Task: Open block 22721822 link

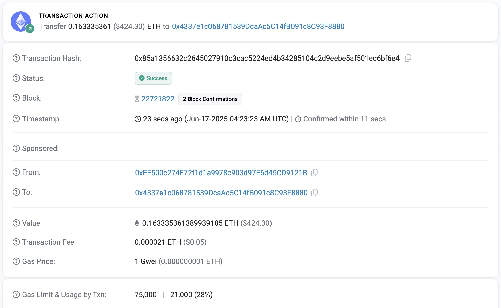Action: (158, 99)
